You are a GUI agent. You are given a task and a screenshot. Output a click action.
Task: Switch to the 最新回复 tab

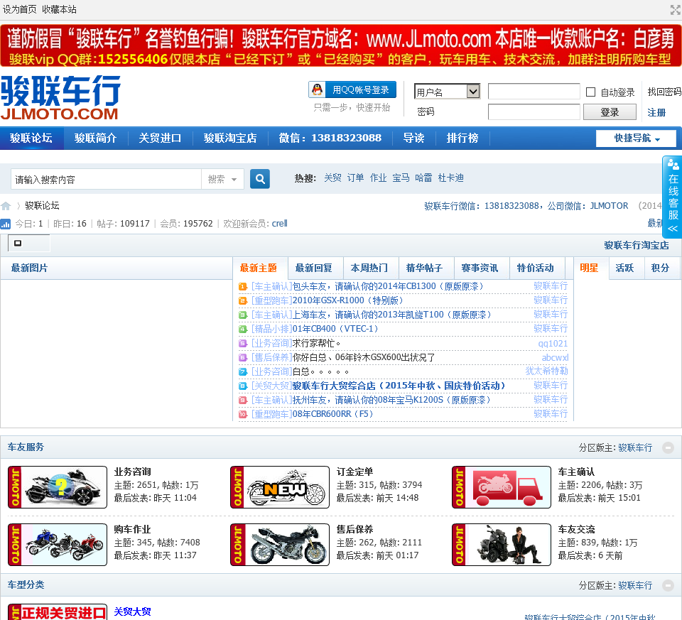point(313,268)
